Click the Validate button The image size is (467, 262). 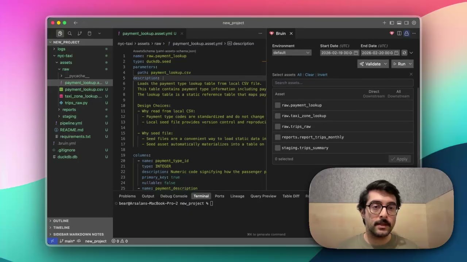[x=370, y=64]
